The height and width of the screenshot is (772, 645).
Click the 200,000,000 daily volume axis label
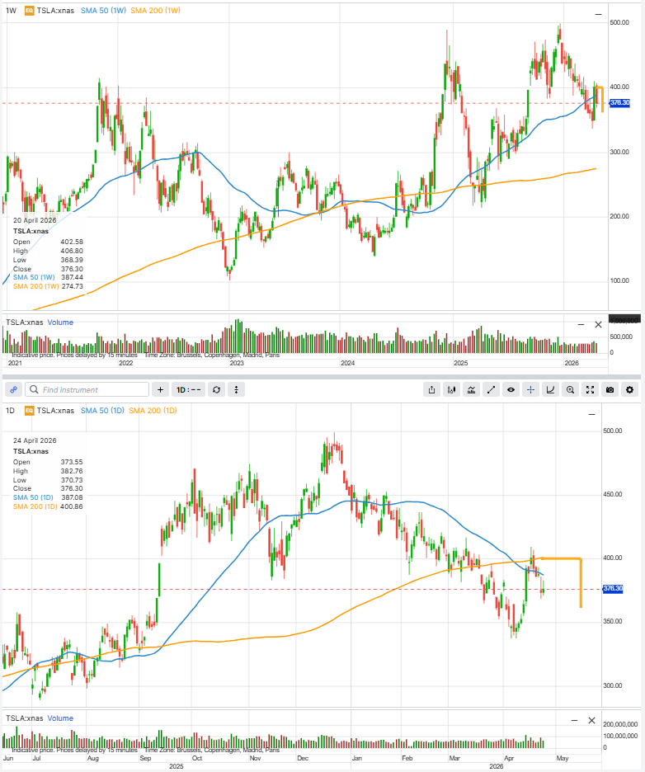pos(620,724)
